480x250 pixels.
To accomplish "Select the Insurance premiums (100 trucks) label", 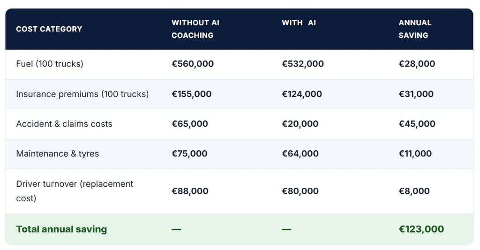I will click(82, 94).
